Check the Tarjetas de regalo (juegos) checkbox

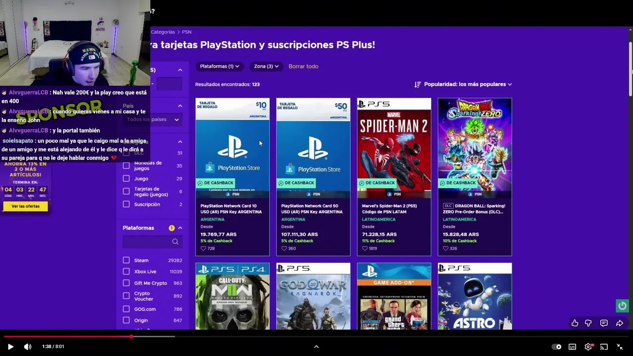(x=126, y=191)
